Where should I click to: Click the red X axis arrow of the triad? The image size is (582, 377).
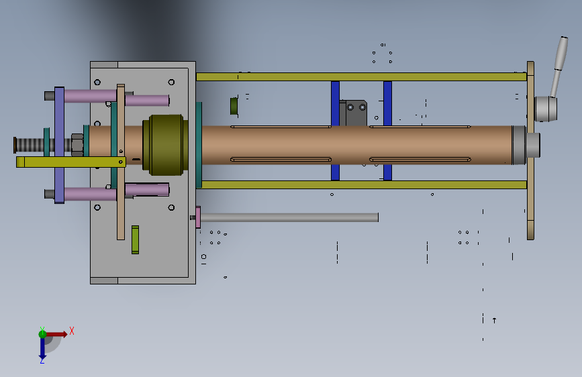(x=56, y=334)
